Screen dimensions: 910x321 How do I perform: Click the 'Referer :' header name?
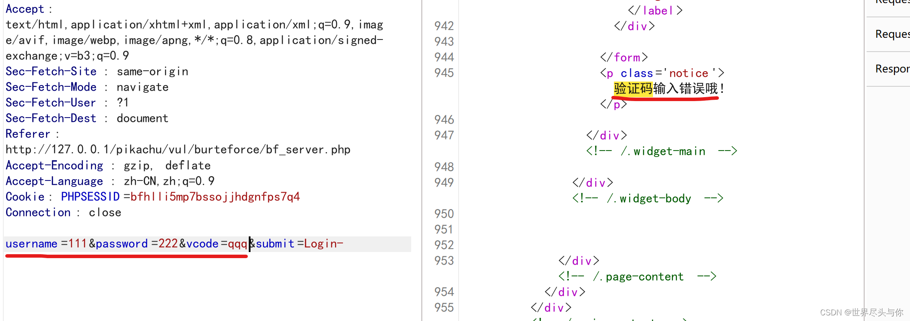point(32,134)
